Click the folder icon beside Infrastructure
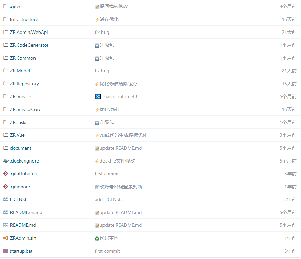 point(6,19)
